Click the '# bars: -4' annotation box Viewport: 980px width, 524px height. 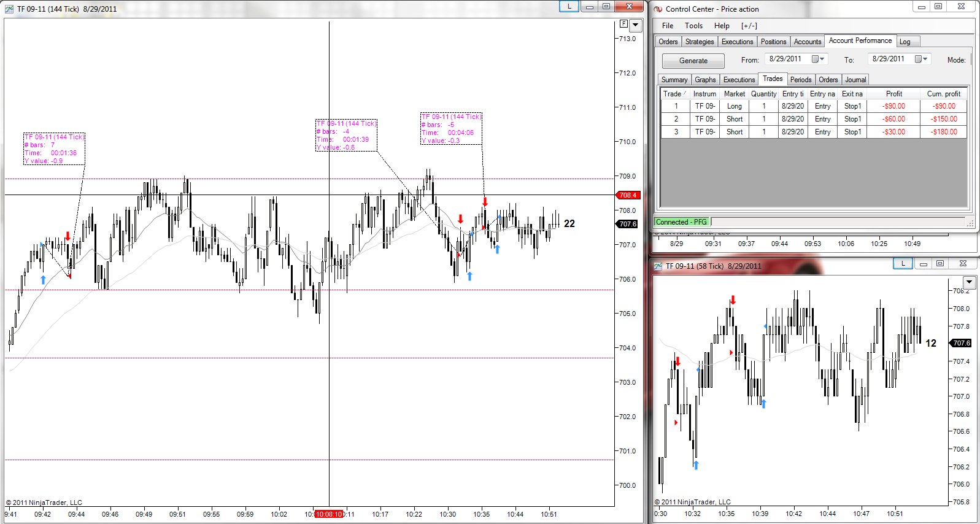point(346,135)
